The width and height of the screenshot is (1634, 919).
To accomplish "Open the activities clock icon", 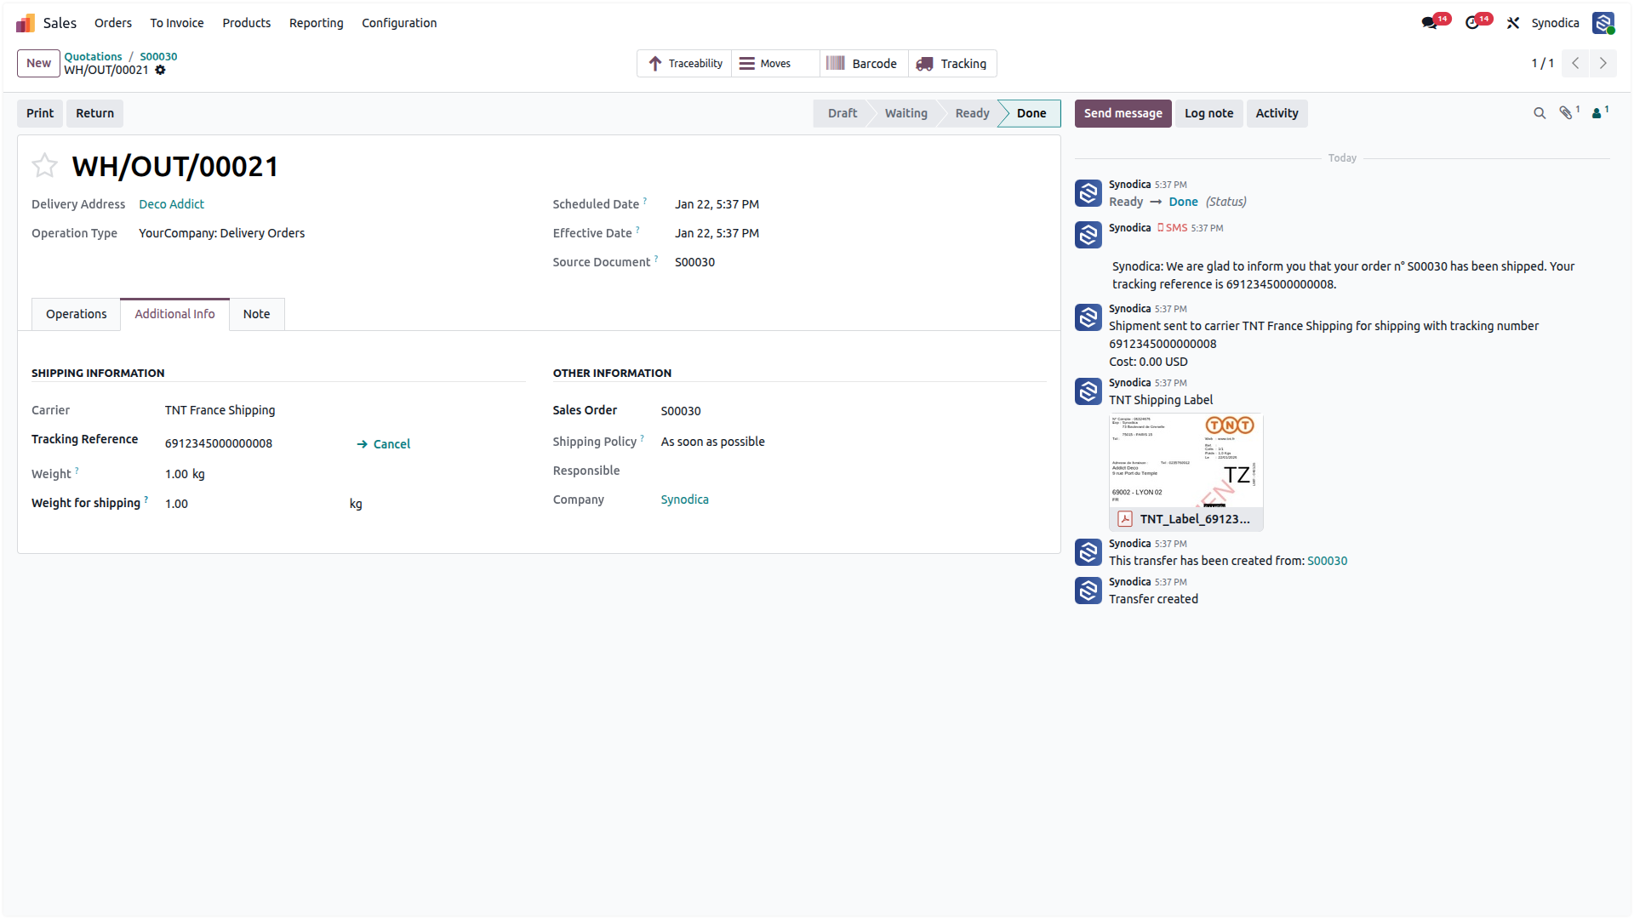I will click(x=1472, y=23).
